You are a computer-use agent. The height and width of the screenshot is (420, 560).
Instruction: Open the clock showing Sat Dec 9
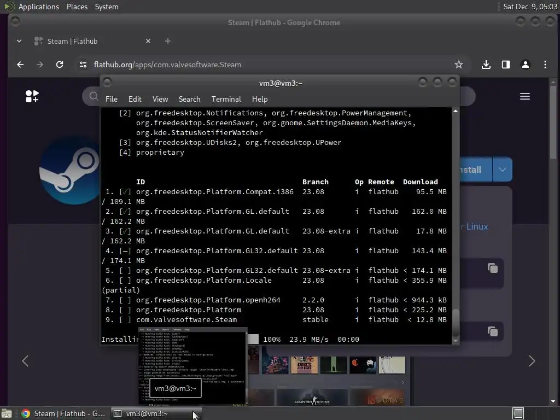[x=530, y=7]
